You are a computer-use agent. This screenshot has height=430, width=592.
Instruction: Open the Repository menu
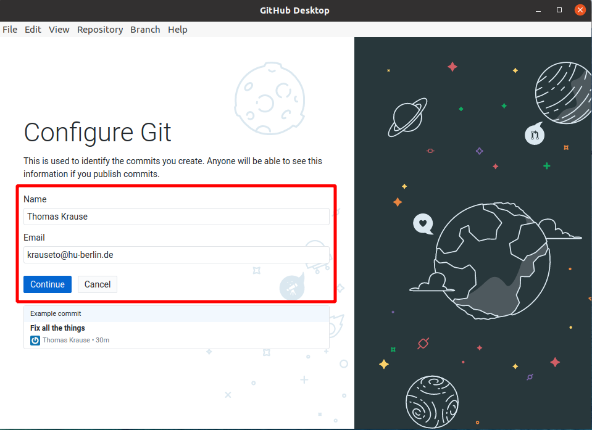(100, 30)
